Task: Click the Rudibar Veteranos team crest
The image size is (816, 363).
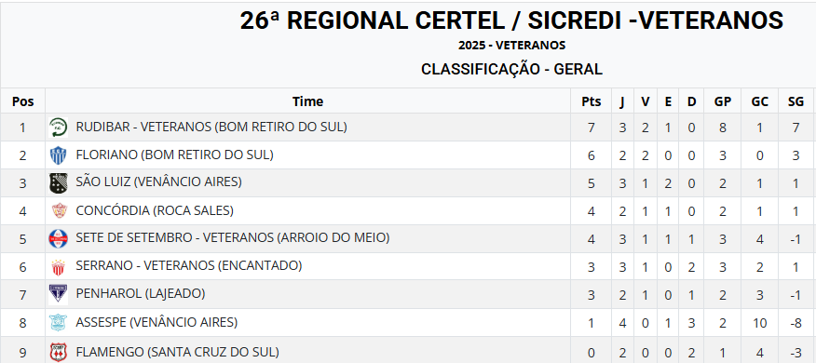Action: coord(59,128)
